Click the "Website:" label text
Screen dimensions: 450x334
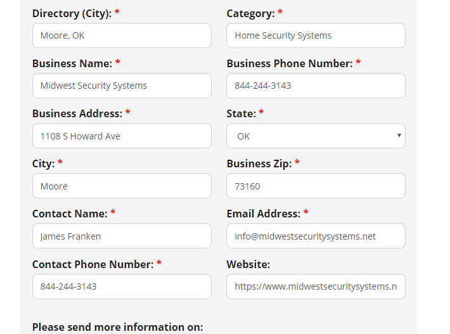248,264
